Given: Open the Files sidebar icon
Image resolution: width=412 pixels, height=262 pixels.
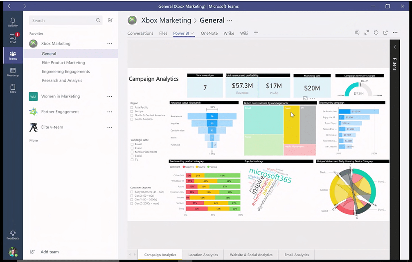Looking at the screenshot, I should pyautogui.click(x=13, y=88).
